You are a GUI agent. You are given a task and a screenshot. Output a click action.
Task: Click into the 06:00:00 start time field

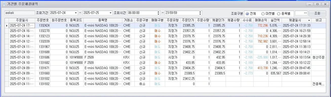pyautogui.click(x=142, y=13)
